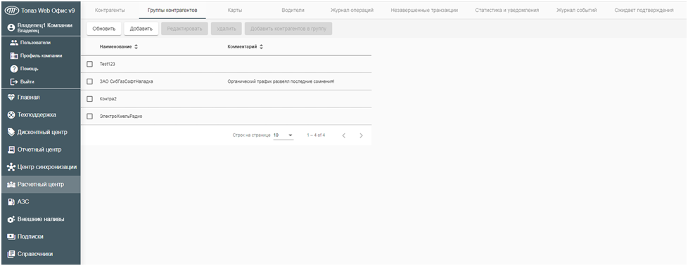The width and height of the screenshot is (688, 266).
Task: Click the Техподдержка lifebuoy icon
Action: point(11,114)
